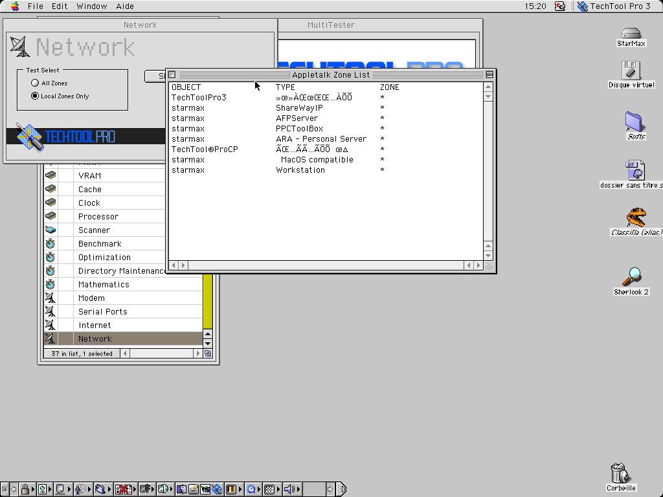Select the Serial Ports test row
This screenshot has height=497, width=663.
click(123, 311)
